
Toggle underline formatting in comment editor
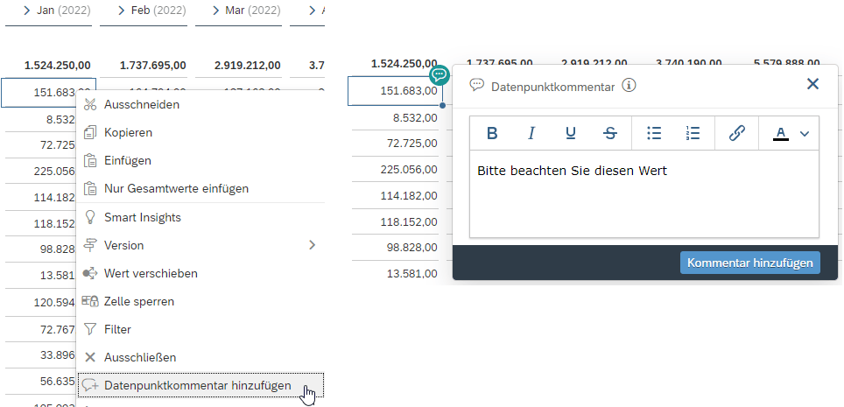coord(571,133)
